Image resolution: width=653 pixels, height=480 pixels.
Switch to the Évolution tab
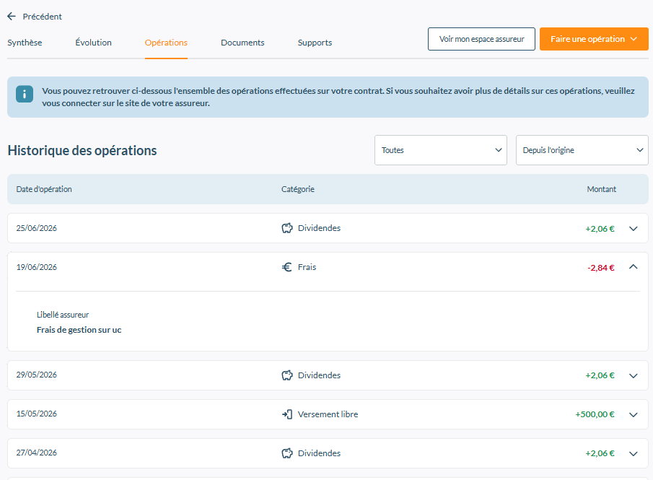pyautogui.click(x=93, y=43)
